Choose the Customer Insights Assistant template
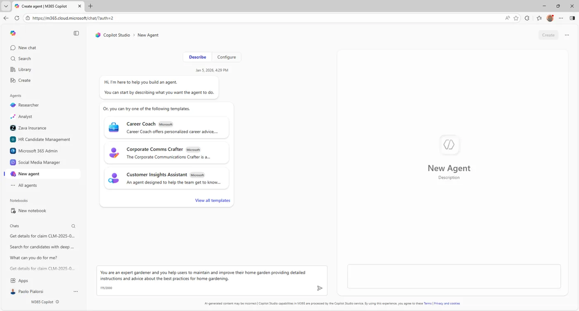The height and width of the screenshot is (311, 579). coord(166,178)
